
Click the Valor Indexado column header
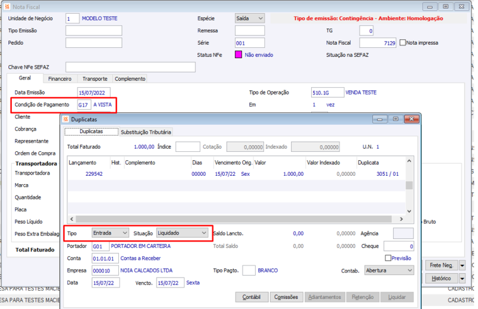pyautogui.click(x=332, y=163)
